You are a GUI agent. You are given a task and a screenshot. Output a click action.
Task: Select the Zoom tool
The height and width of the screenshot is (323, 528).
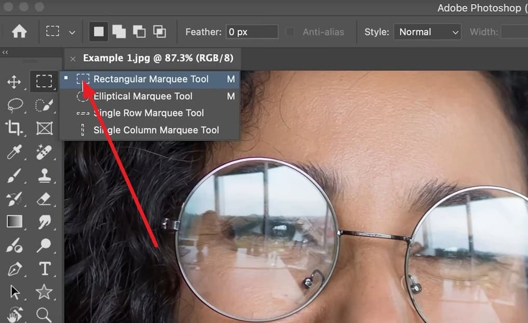coord(44,315)
